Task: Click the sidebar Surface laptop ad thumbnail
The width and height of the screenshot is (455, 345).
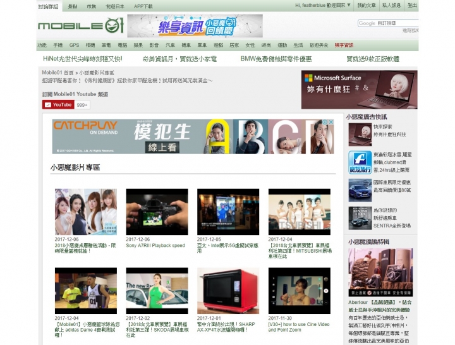Action: click(360, 135)
